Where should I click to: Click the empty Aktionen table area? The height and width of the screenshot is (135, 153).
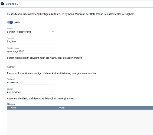pos(80,122)
